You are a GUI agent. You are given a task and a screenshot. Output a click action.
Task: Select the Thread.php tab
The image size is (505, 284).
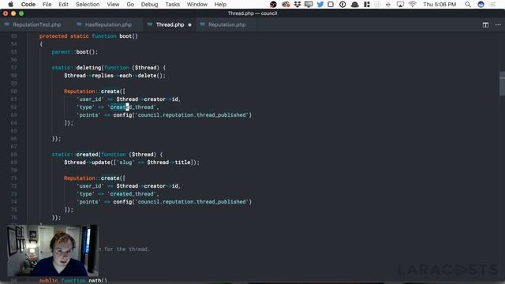(x=170, y=24)
